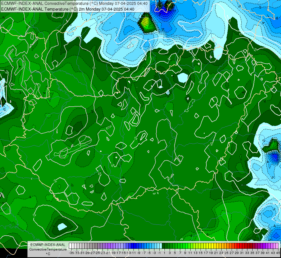Click the '45' legend scale label
Image resolution: width=281 pixels, height=258 pixels.
(x=278, y=253)
